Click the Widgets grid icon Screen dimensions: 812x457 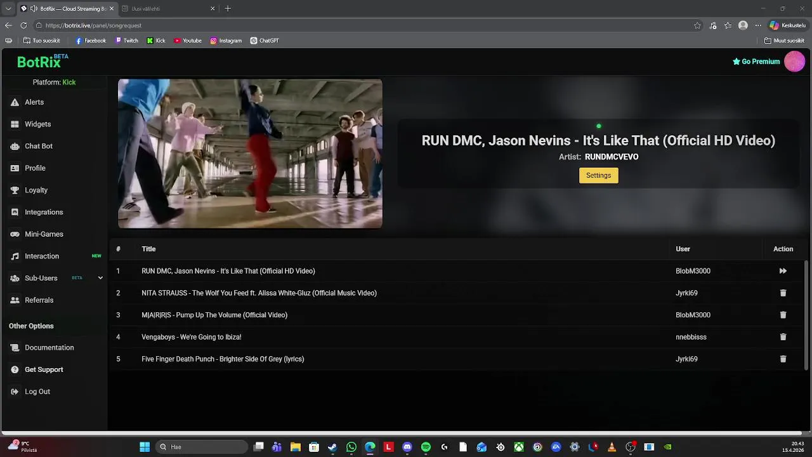point(15,124)
